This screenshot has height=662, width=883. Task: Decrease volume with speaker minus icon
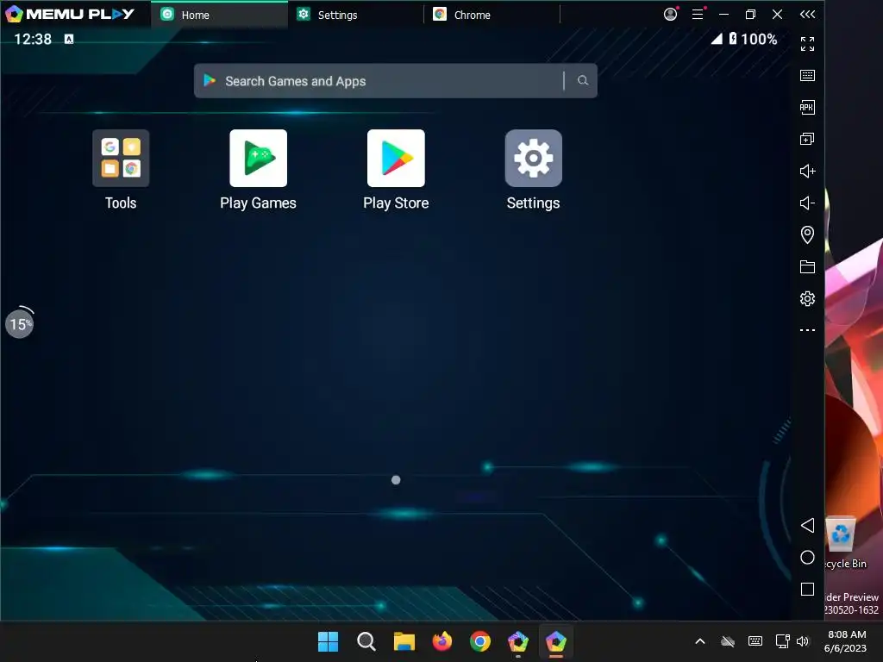click(x=807, y=203)
